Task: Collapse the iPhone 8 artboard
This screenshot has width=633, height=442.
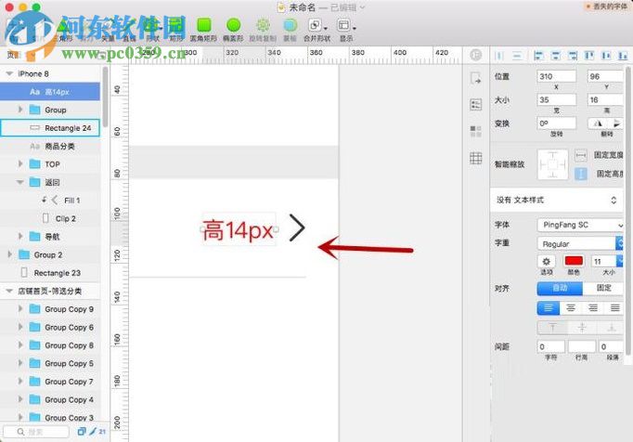Action: 9,73
